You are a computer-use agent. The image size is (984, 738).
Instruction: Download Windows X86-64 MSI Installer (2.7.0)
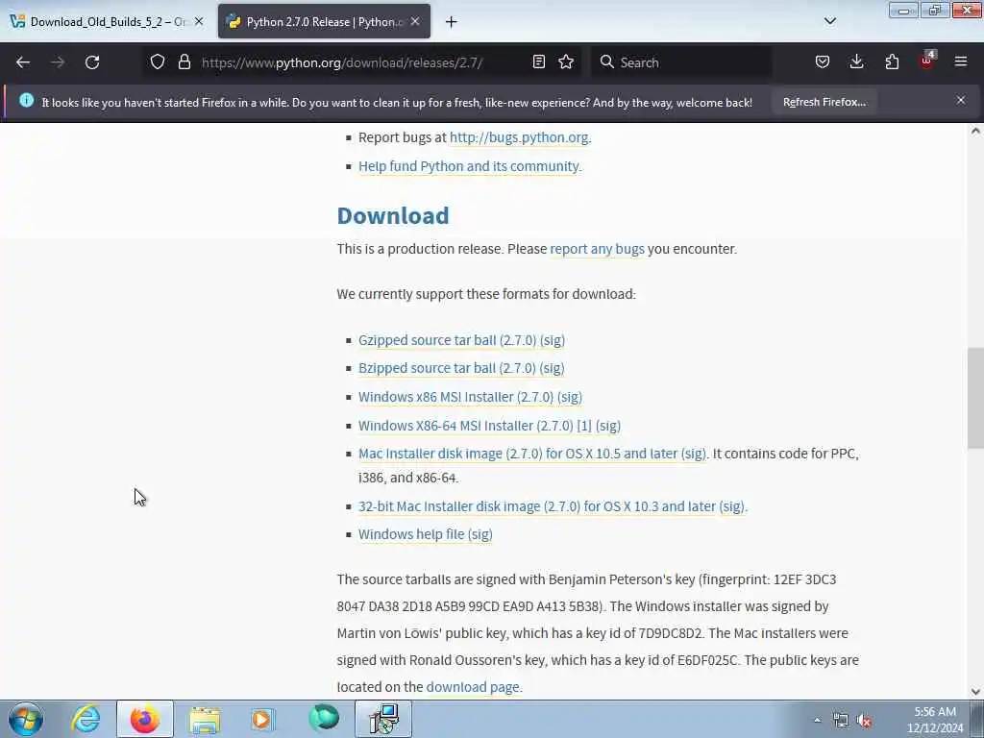(465, 426)
